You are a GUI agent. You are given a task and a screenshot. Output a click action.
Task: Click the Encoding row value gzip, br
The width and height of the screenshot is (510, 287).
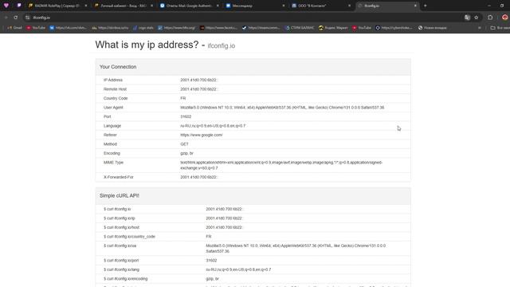(x=186, y=153)
